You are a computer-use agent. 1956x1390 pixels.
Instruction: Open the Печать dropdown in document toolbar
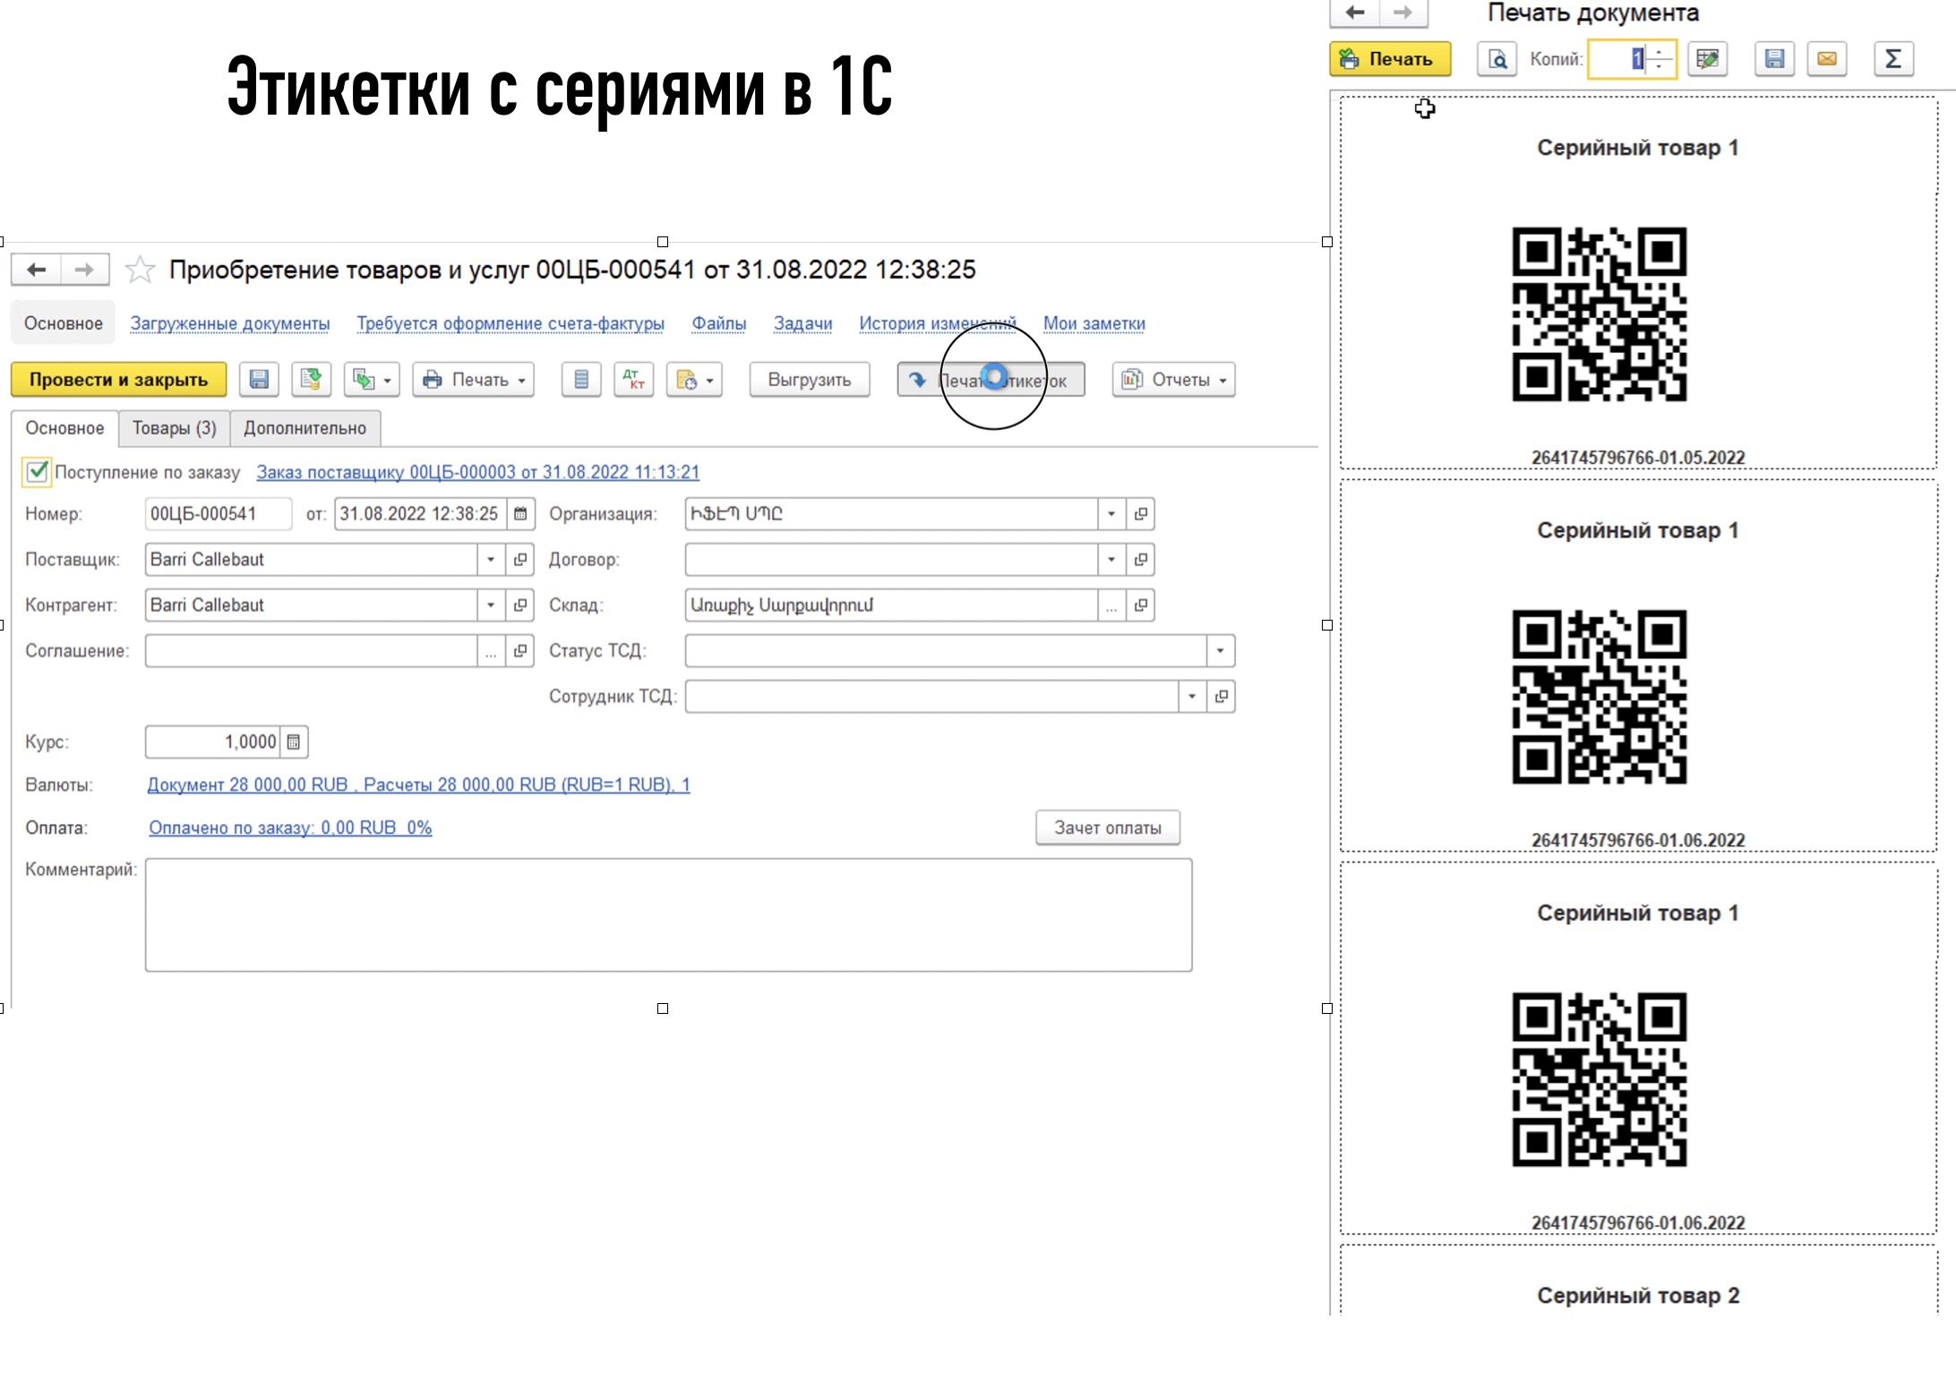coord(473,380)
